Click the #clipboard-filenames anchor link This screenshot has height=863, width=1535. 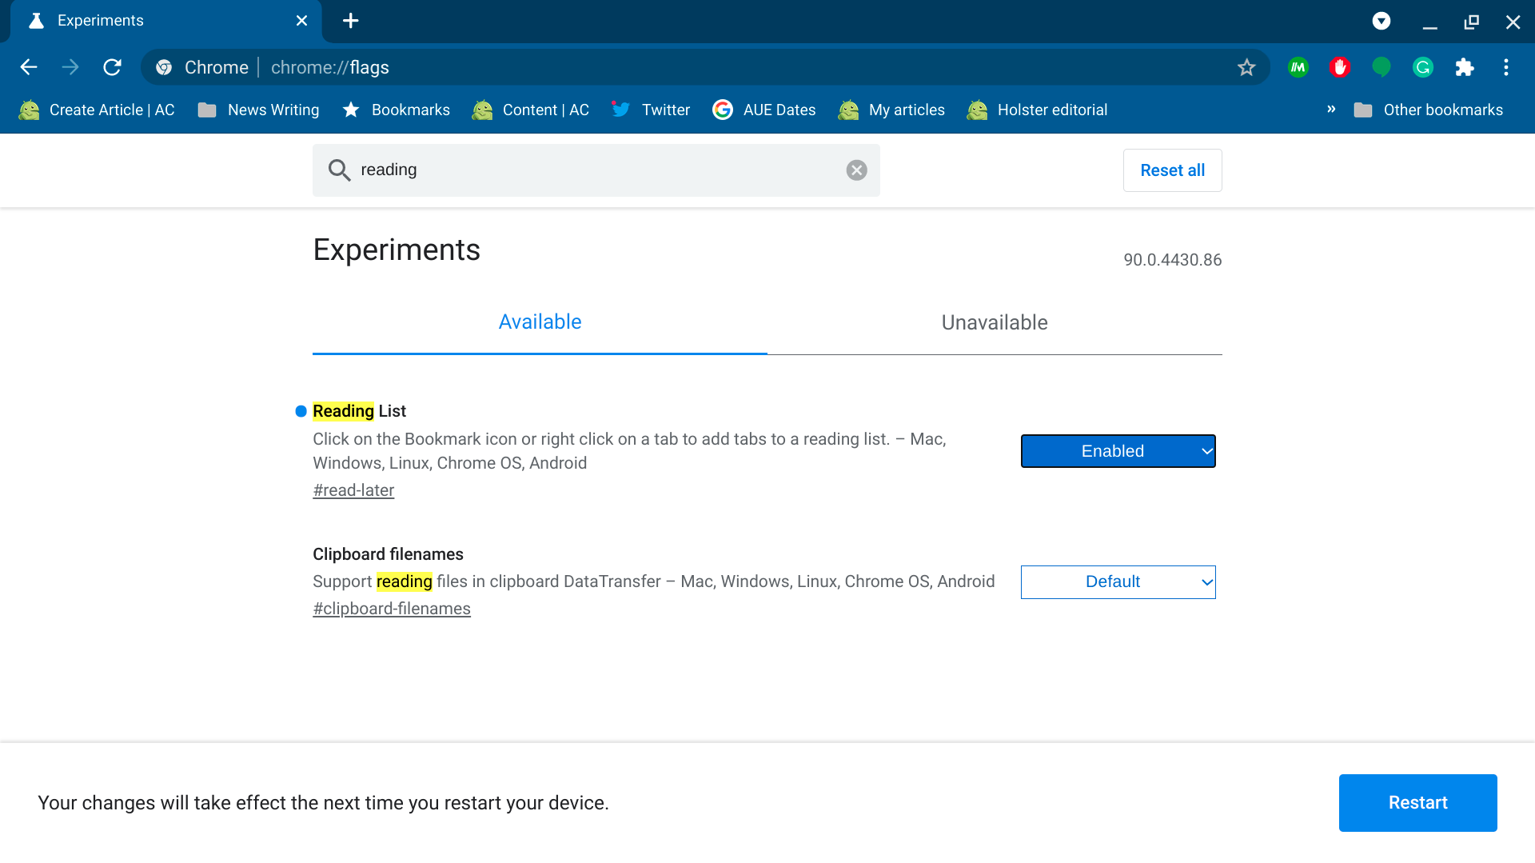tap(392, 609)
